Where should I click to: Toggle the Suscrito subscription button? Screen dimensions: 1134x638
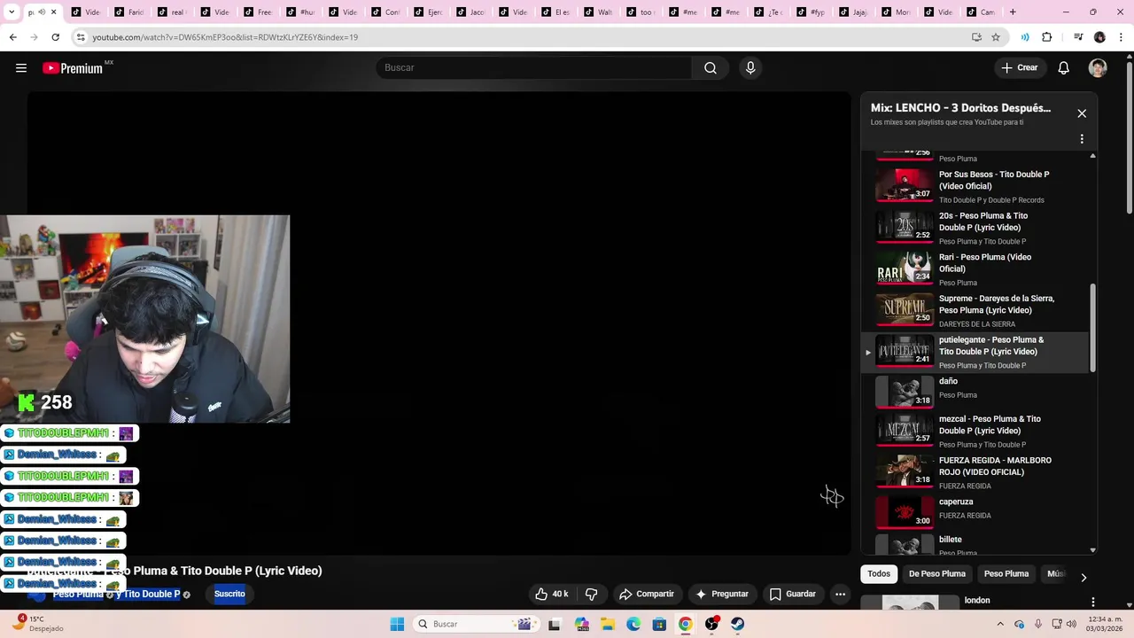(229, 594)
